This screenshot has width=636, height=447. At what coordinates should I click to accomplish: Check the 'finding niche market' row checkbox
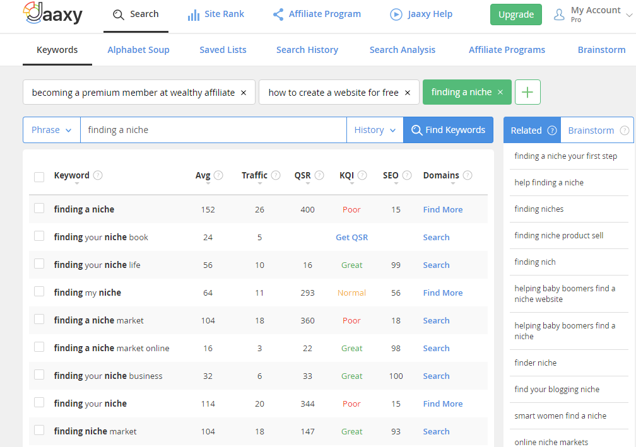(39, 430)
